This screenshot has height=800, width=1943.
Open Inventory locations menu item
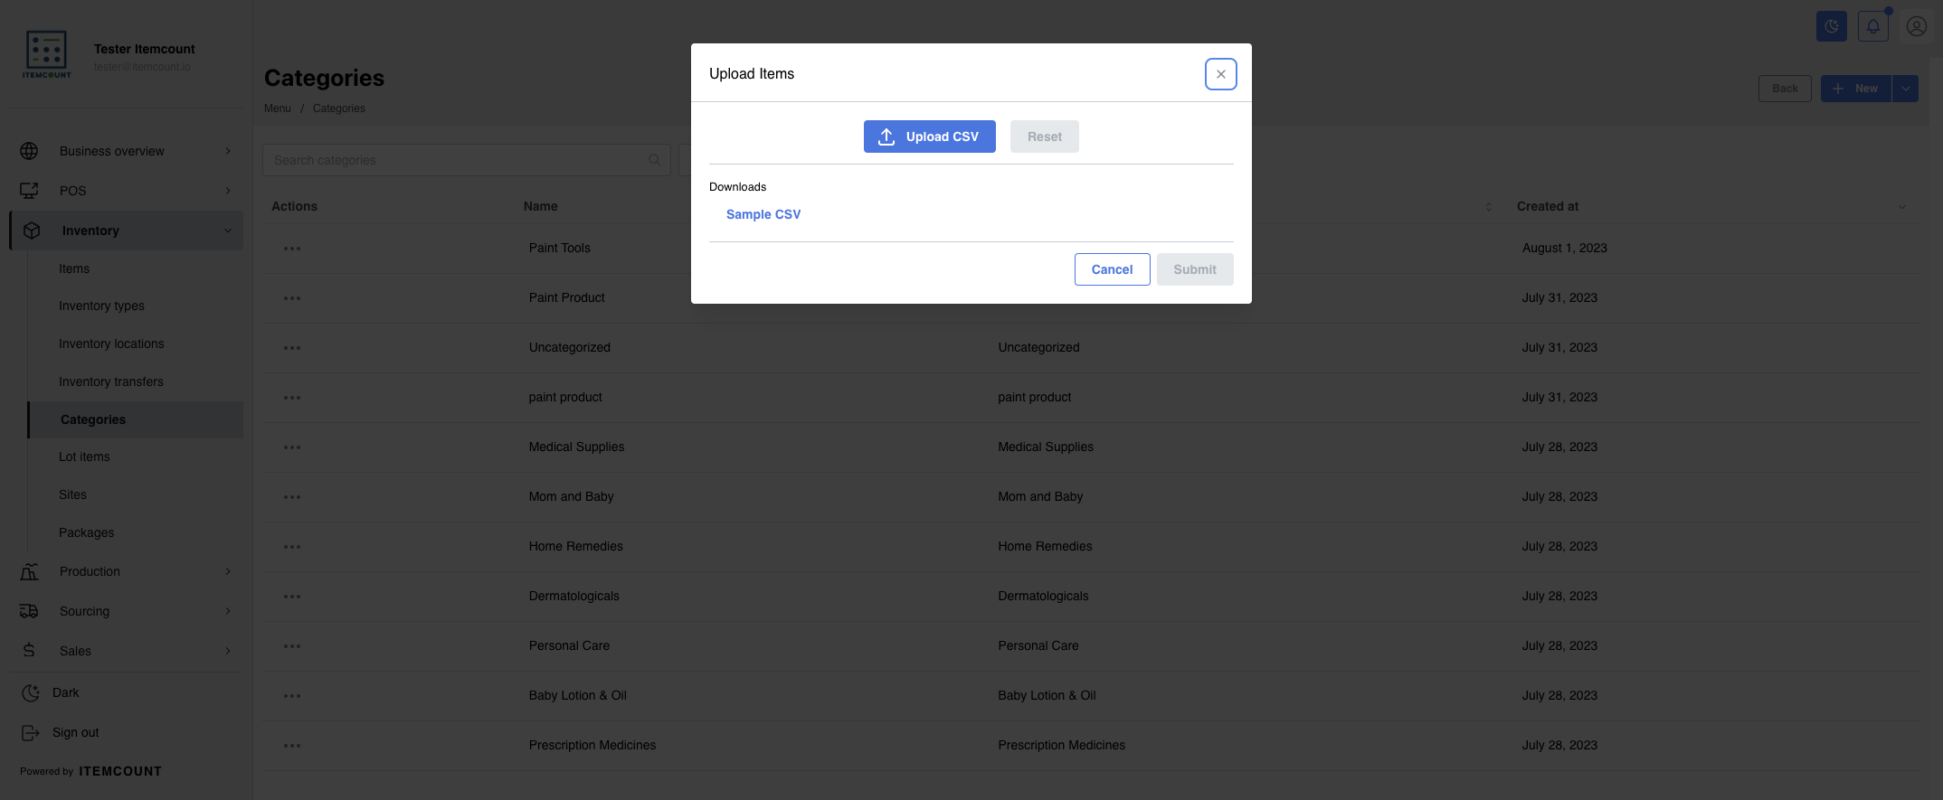(x=111, y=344)
